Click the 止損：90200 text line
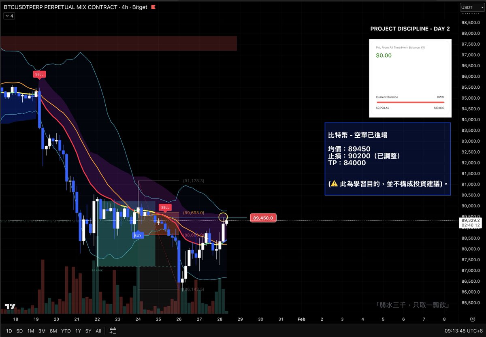Screen dimensions: 486x337 point(364,156)
